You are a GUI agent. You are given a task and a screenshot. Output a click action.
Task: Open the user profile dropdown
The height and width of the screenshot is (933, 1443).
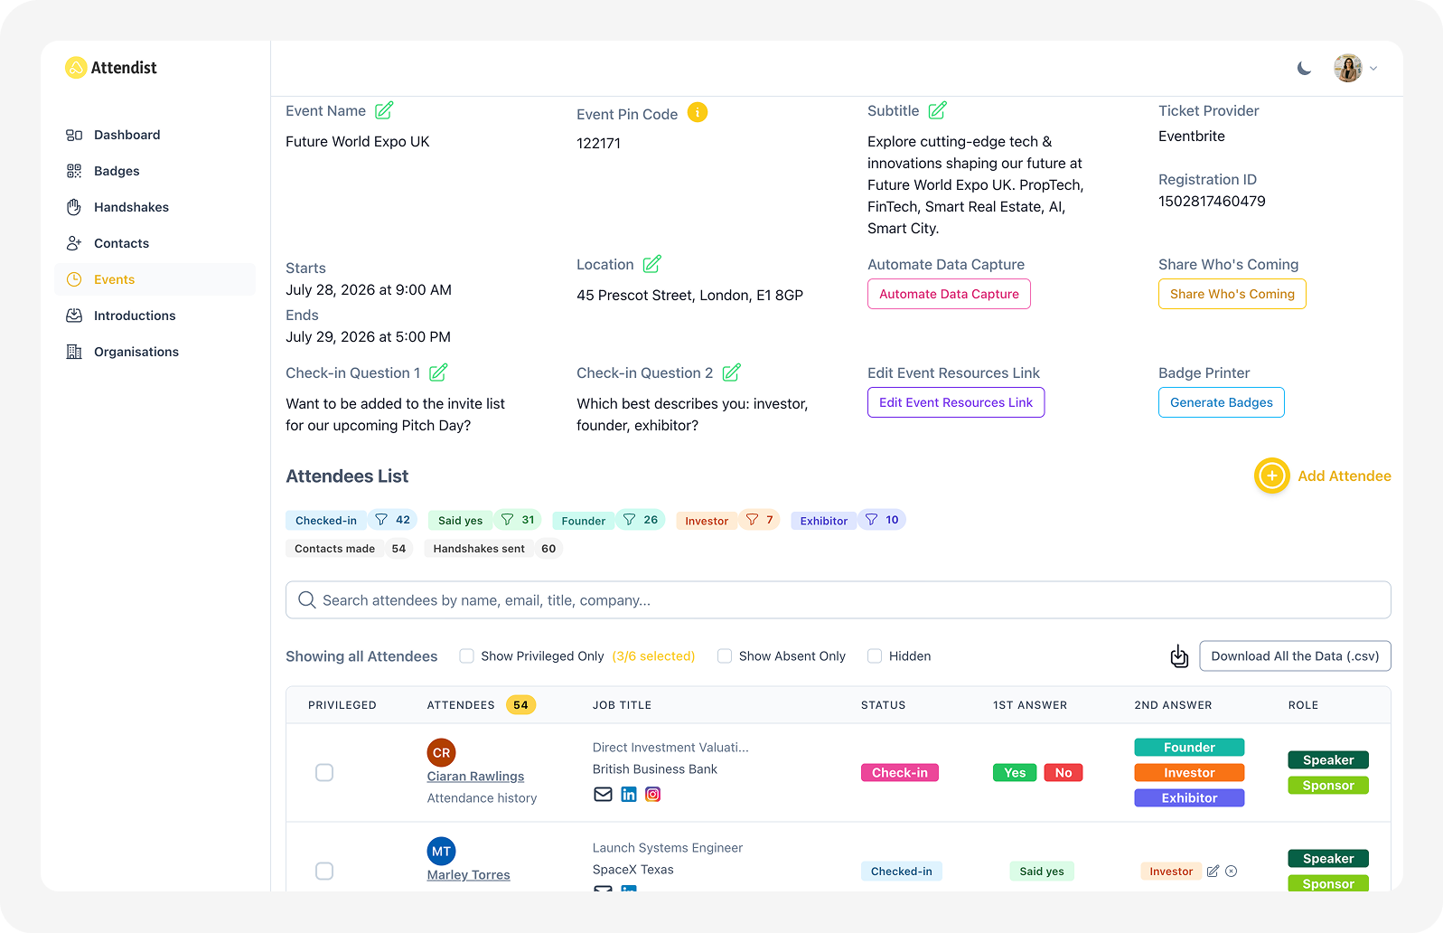point(1373,68)
